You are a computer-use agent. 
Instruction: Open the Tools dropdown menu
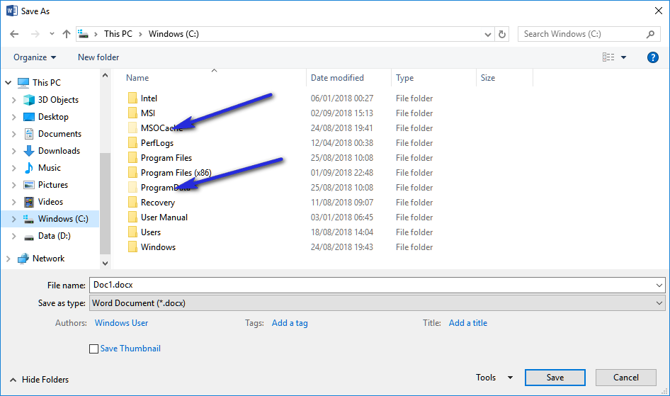point(494,378)
